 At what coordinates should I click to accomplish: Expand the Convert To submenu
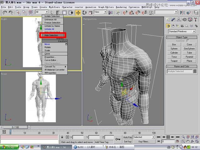pos(55,67)
